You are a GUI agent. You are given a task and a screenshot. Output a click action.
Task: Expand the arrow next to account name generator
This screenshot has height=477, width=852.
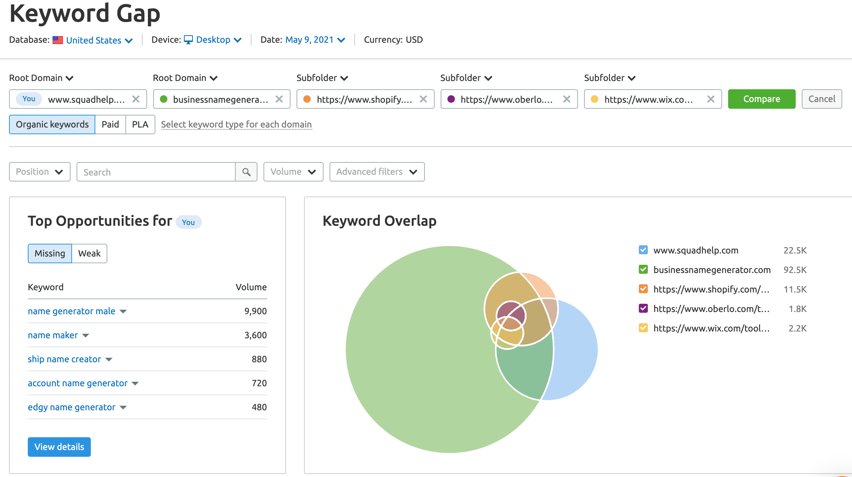[135, 384]
